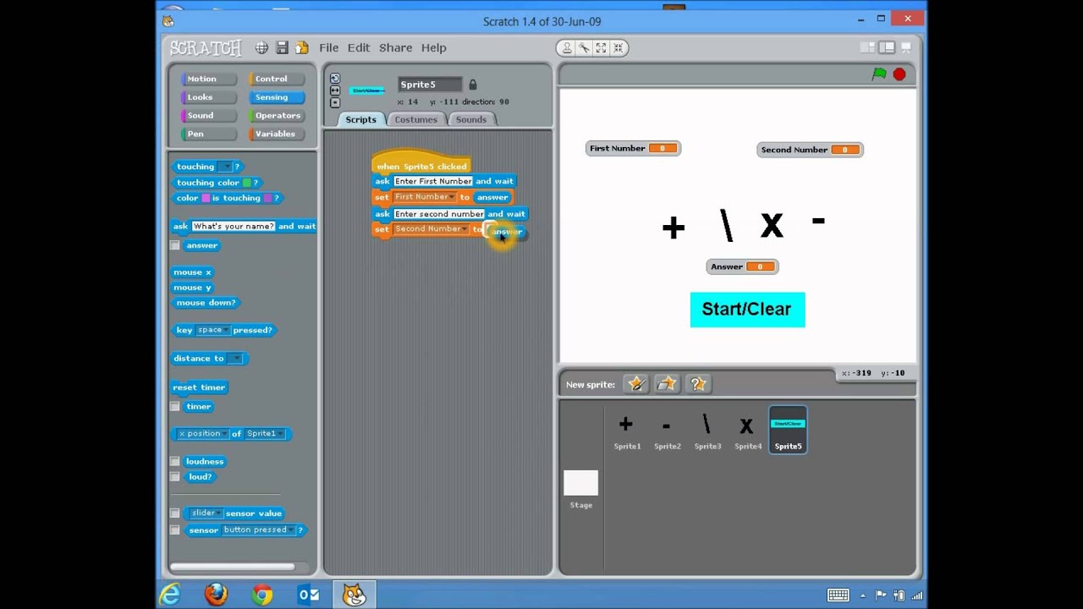
Task: Toggle the sensor button pressed checkbox
Action: (x=175, y=530)
